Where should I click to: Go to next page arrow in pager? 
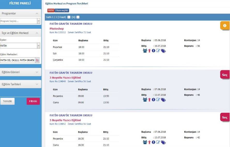[78, 17]
